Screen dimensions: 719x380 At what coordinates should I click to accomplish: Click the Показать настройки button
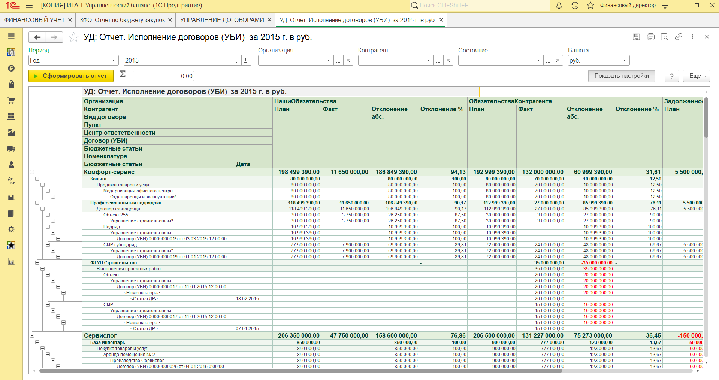621,76
